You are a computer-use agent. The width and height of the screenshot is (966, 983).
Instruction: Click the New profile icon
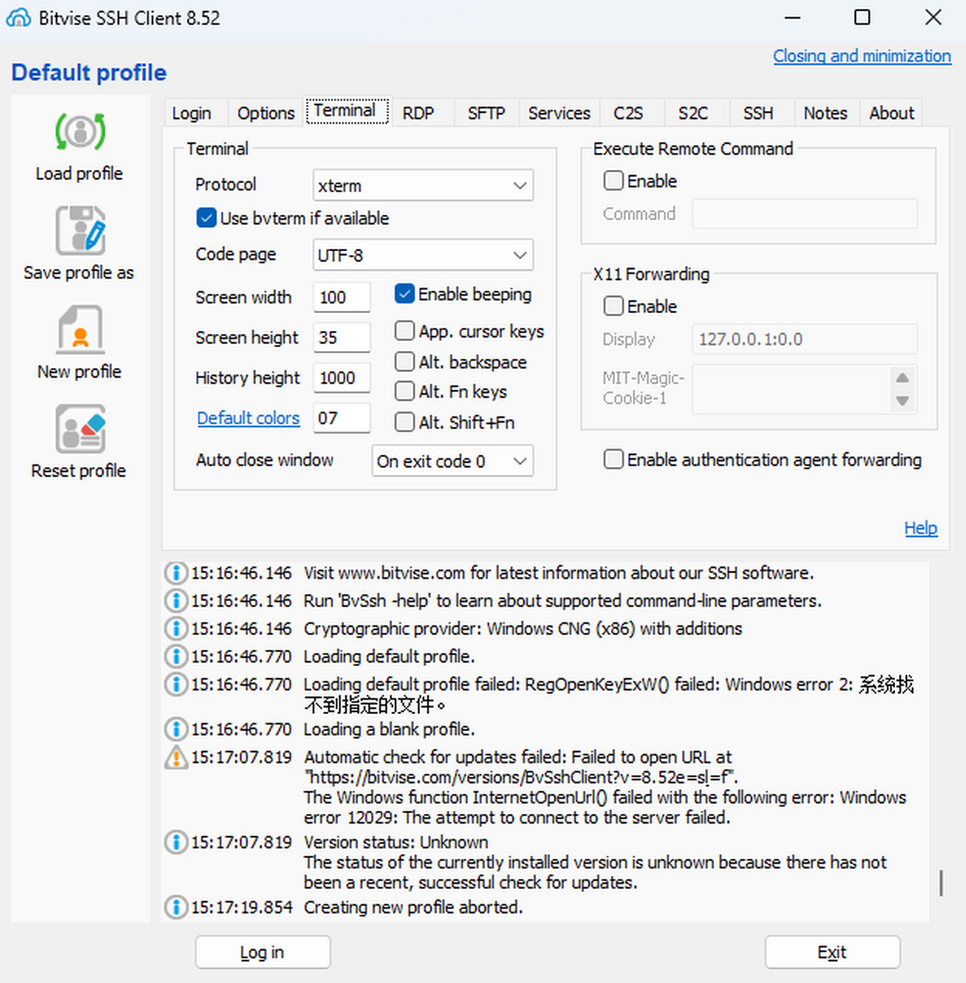[80, 330]
